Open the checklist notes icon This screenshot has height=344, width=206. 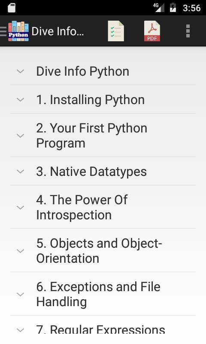click(116, 31)
